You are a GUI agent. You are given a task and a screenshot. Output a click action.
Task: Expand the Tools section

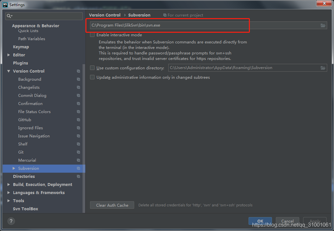[9, 201]
